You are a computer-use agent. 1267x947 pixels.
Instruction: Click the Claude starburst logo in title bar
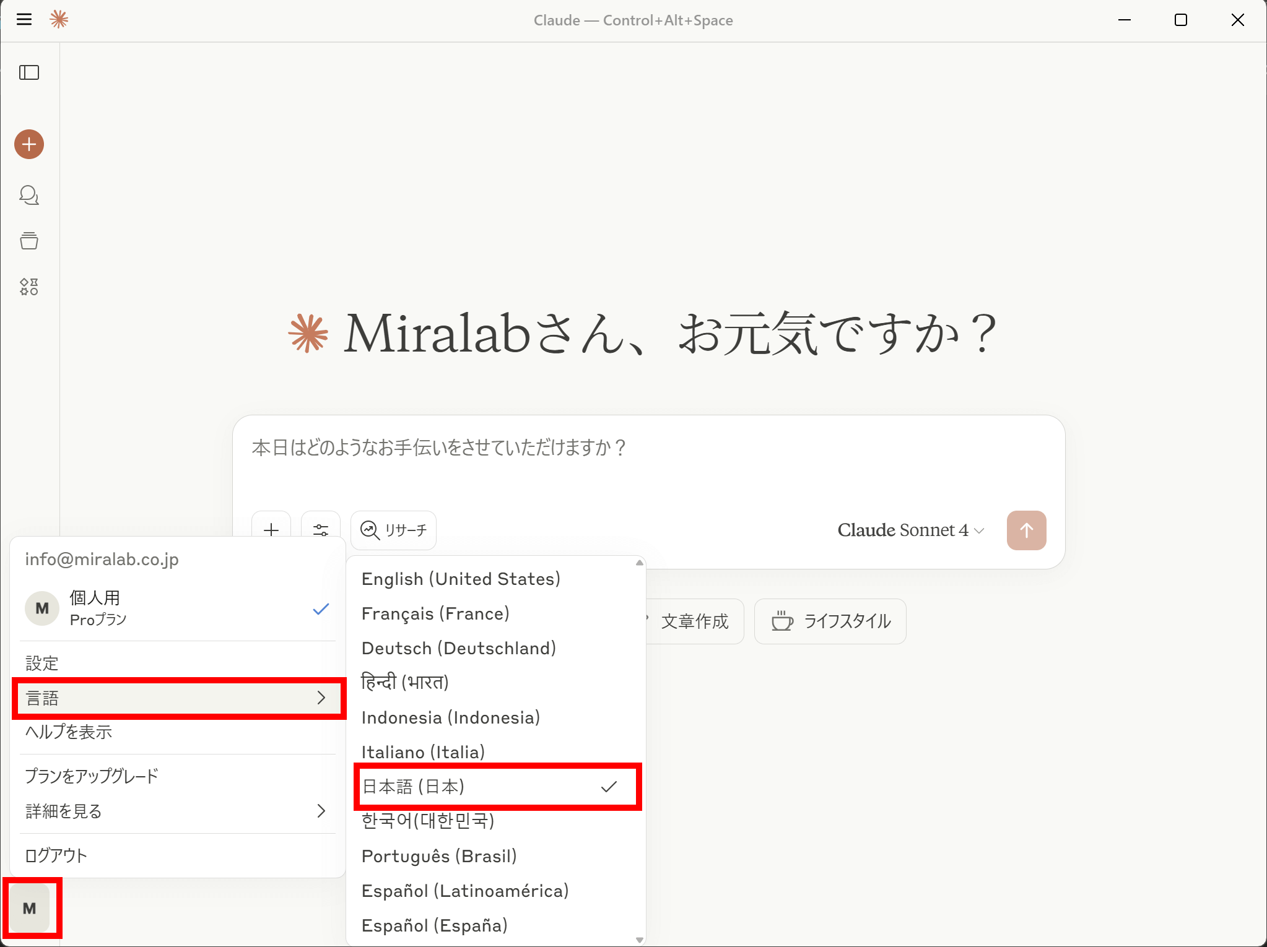point(59,20)
